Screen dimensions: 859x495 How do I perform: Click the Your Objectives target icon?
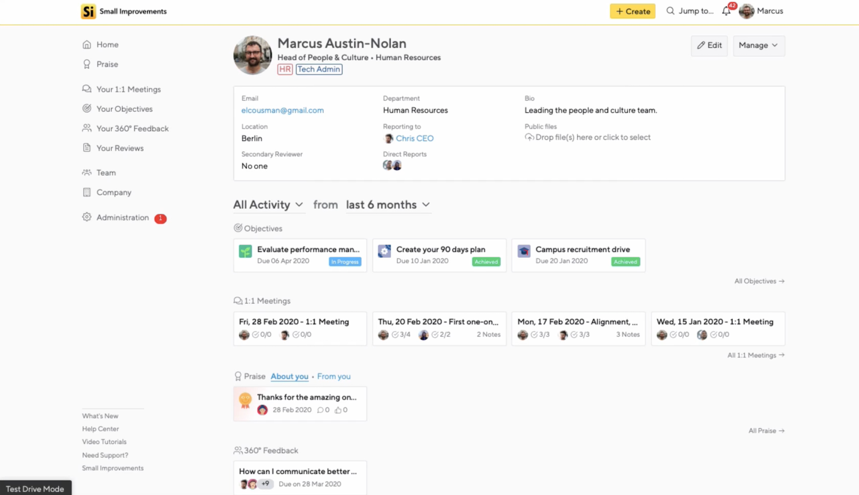[x=86, y=109]
